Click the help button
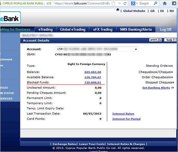 pos(170,40)
